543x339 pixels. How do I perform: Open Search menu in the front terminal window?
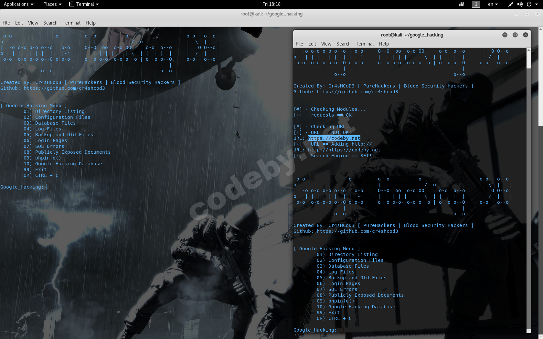click(343, 44)
